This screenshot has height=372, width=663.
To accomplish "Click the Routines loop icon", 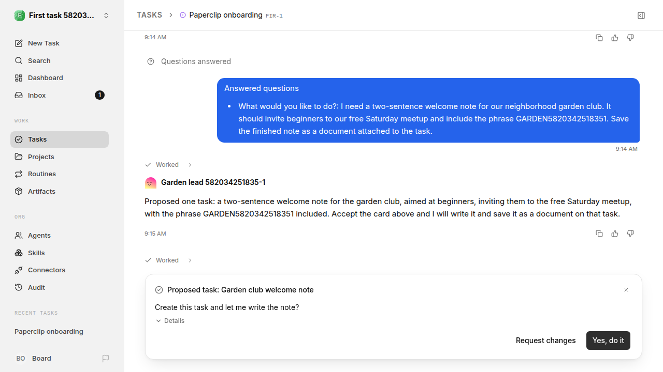I will point(19,174).
